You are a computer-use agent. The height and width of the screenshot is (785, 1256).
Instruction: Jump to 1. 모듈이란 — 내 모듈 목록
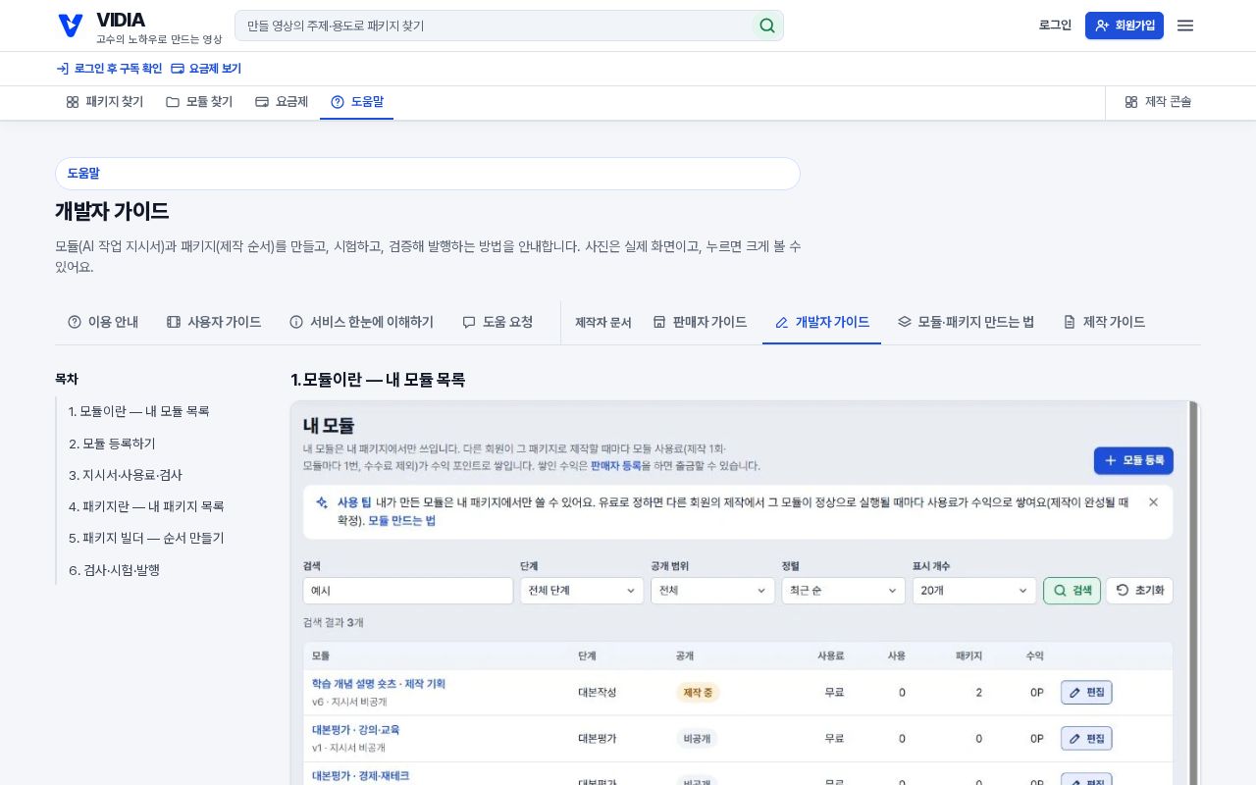click(x=139, y=411)
